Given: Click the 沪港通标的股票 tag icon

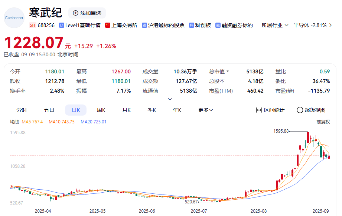Looking at the screenshot, I should [x=144, y=25].
